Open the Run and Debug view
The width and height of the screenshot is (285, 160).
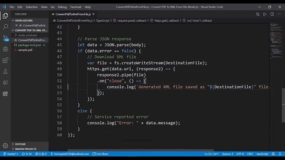click(5, 49)
